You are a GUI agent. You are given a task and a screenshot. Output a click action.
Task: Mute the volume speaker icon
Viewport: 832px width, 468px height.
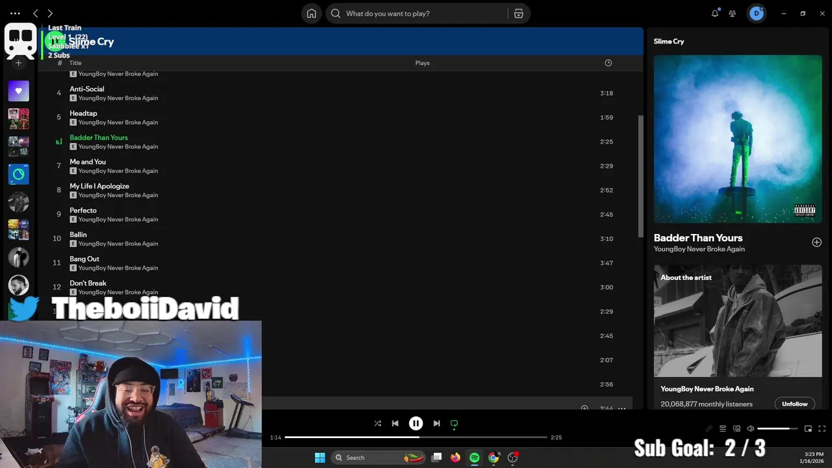point(750,428)
